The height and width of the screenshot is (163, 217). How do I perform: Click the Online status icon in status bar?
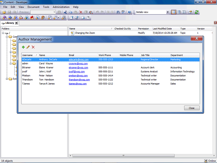206,161
